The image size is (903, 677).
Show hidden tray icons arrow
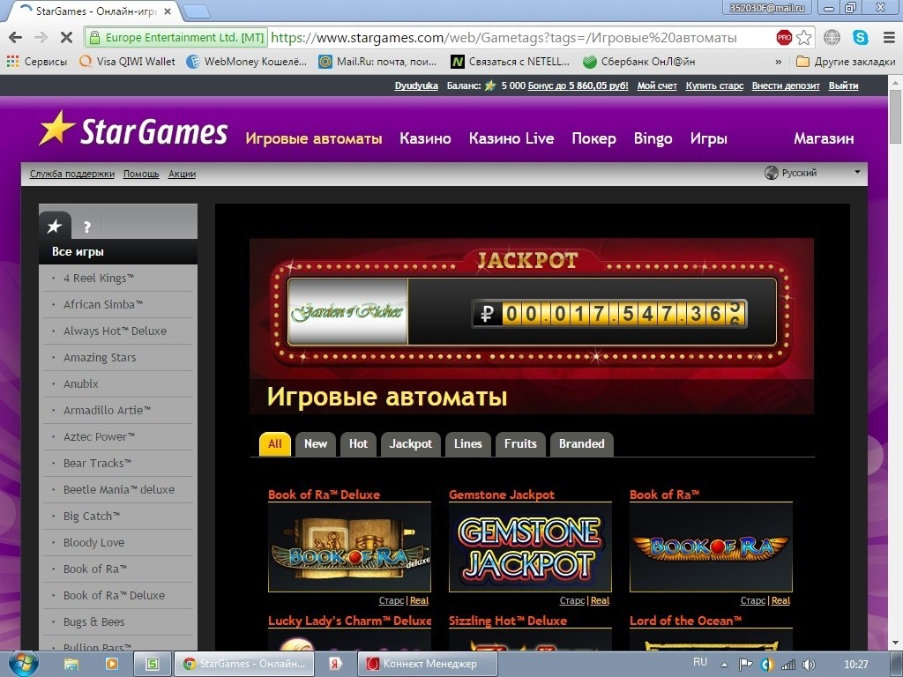pos(724,665)
